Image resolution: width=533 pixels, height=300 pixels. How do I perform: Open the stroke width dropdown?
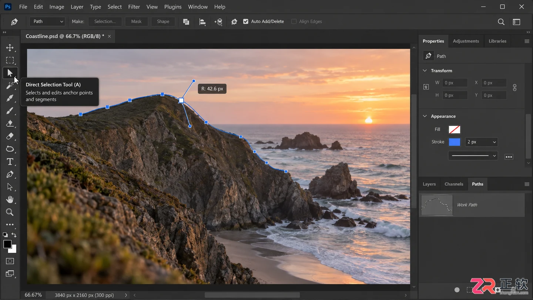pyautogui.click(x=481, y=142)
